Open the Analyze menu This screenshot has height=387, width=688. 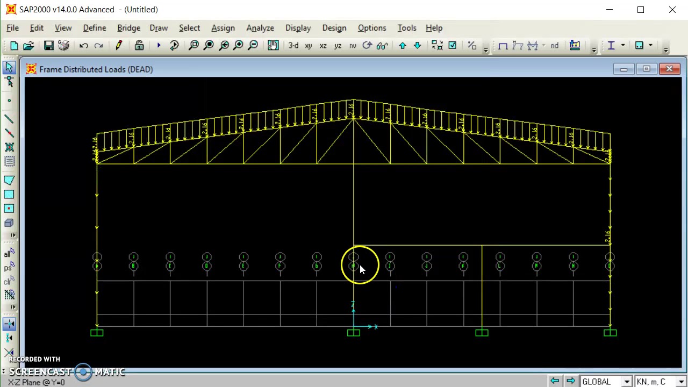pos(260,28)
